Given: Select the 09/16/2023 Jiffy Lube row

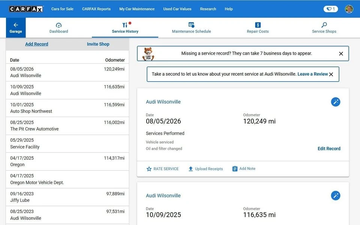Looking at the screenshot, I should tap(67, 197).
